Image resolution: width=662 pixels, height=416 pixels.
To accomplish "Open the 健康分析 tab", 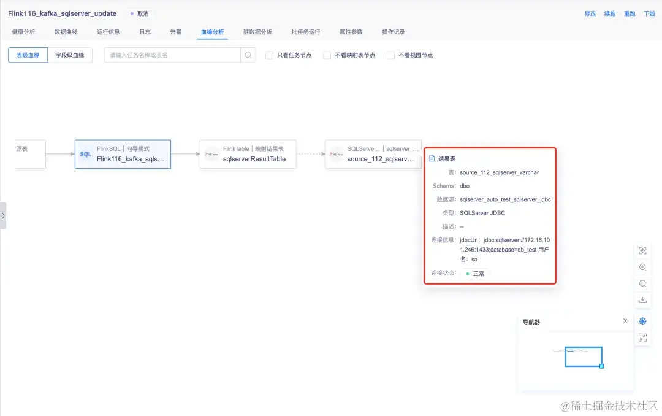I will click(x=24, y=32).
